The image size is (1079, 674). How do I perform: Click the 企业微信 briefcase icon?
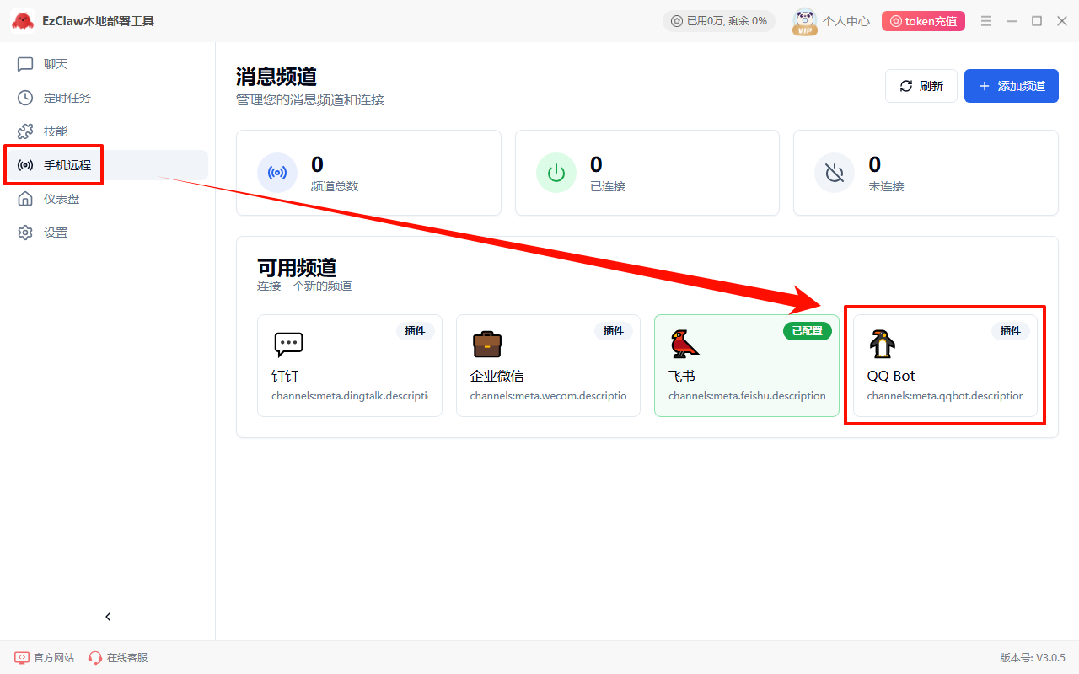click(487, 344)
